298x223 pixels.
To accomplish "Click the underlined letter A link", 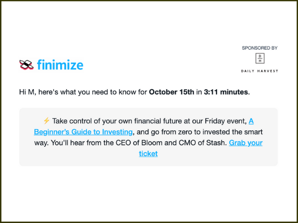I will (x=251, y=121).
